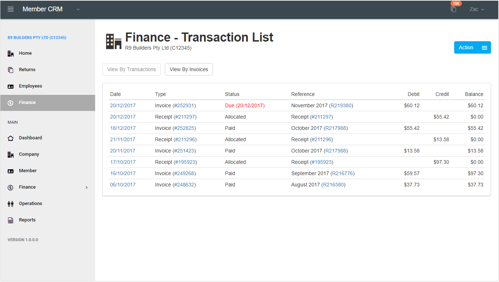Open Company in the main menu
The width and height of the screenshot is (499, 282).
point(47,154)
